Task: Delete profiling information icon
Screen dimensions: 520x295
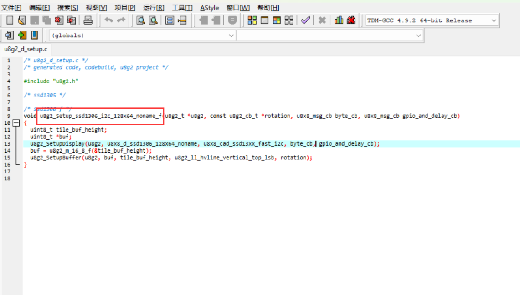Action: click(351, 20)
